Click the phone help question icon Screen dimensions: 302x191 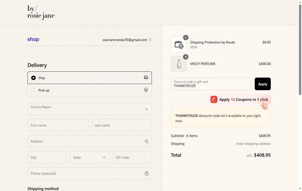[147, 174]
